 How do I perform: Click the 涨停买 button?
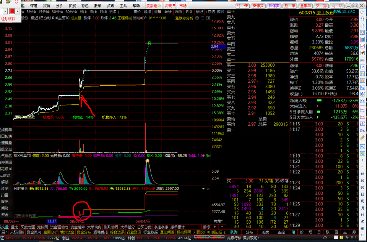point(258,6)
